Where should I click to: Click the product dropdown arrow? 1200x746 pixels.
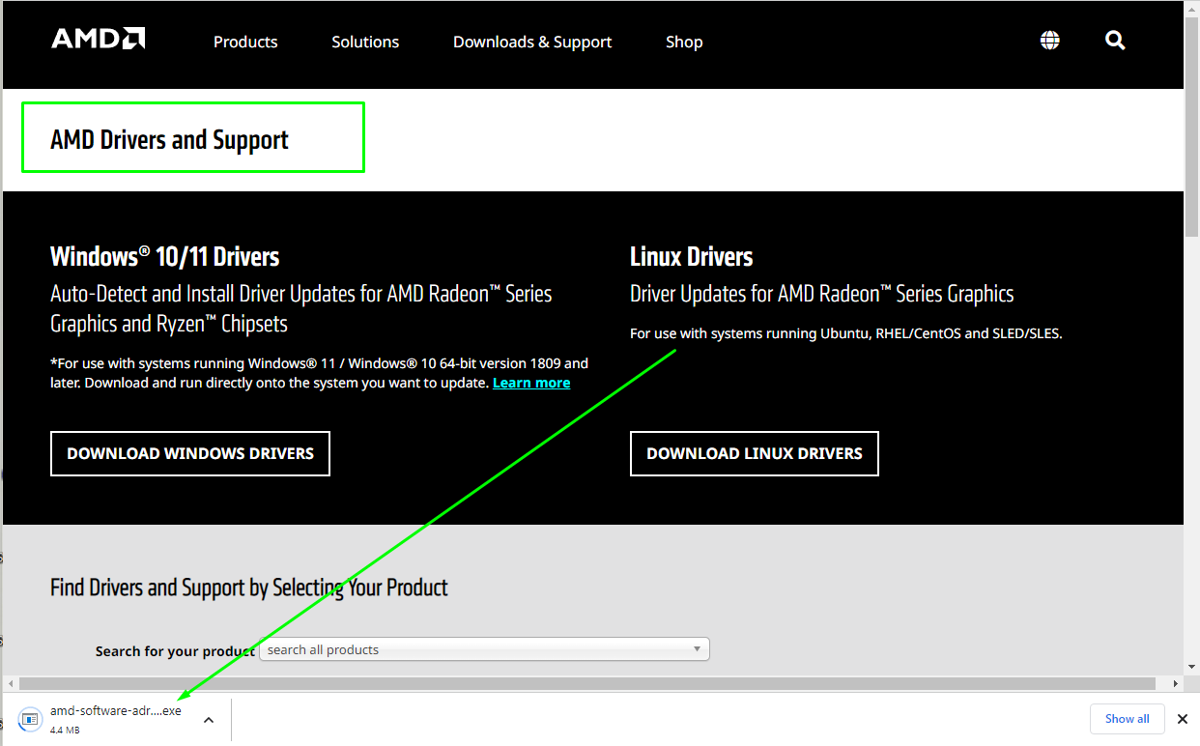click(x=698, y=649)
